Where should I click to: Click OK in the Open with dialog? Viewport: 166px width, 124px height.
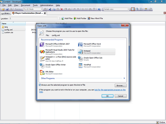(107, 96)
